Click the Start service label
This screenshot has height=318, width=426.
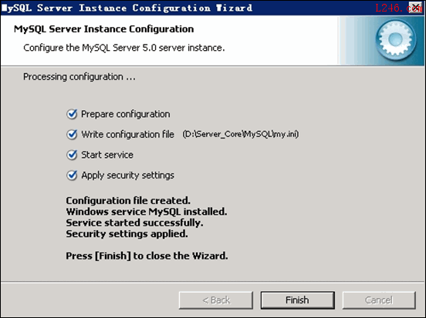click(x=107, y=155)
